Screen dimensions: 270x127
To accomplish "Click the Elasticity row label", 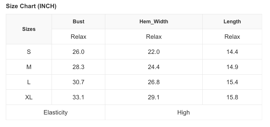I will [55, 112].
